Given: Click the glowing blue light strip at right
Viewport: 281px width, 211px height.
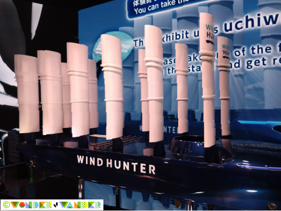Looking at the screenshot, I should point(258,122).
